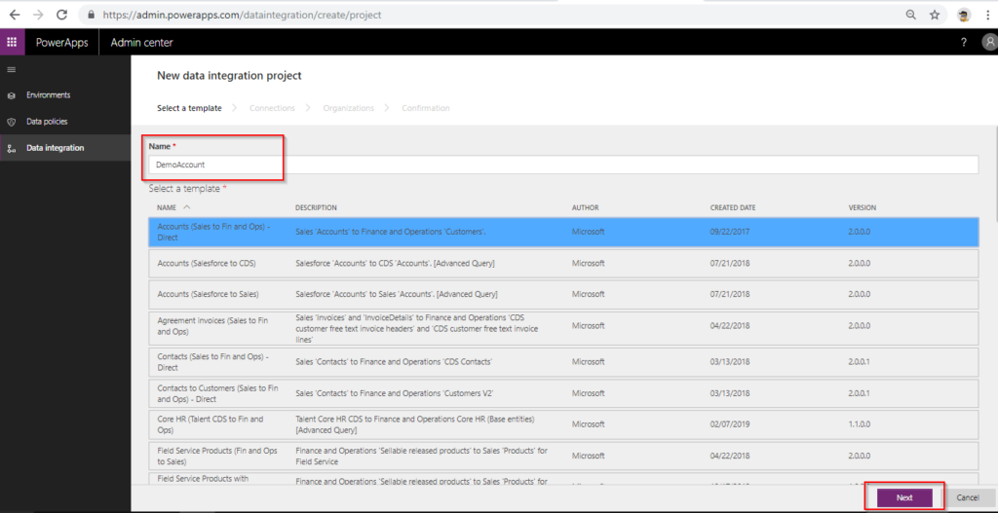Click description Sales 'Contacts' to Finance and Operations 'CDS Contacts'
This screenshot has height=513, width=998.
click(x=394, y=362)
